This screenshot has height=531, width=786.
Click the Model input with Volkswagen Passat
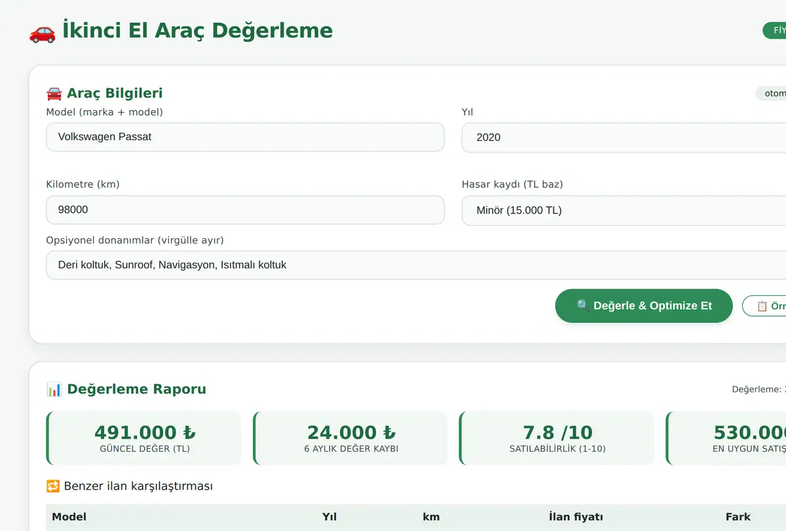pyautogui.click(x=245, y=137)
